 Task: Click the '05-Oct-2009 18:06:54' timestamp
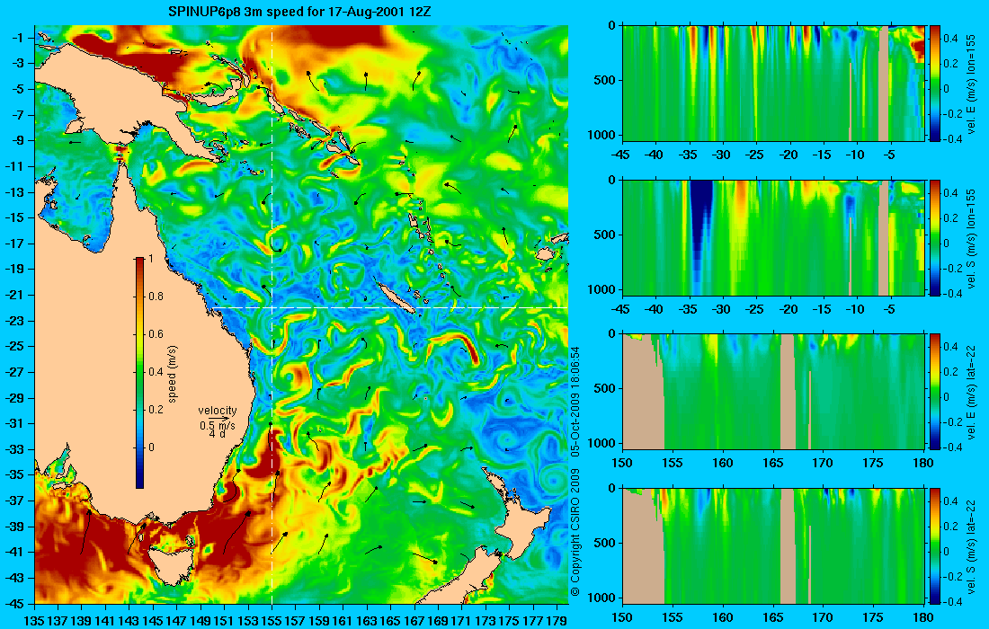(x=575, y=401)
